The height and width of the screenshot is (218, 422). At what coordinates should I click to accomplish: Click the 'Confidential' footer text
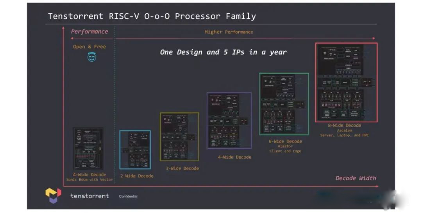click(x=128, y=197)
